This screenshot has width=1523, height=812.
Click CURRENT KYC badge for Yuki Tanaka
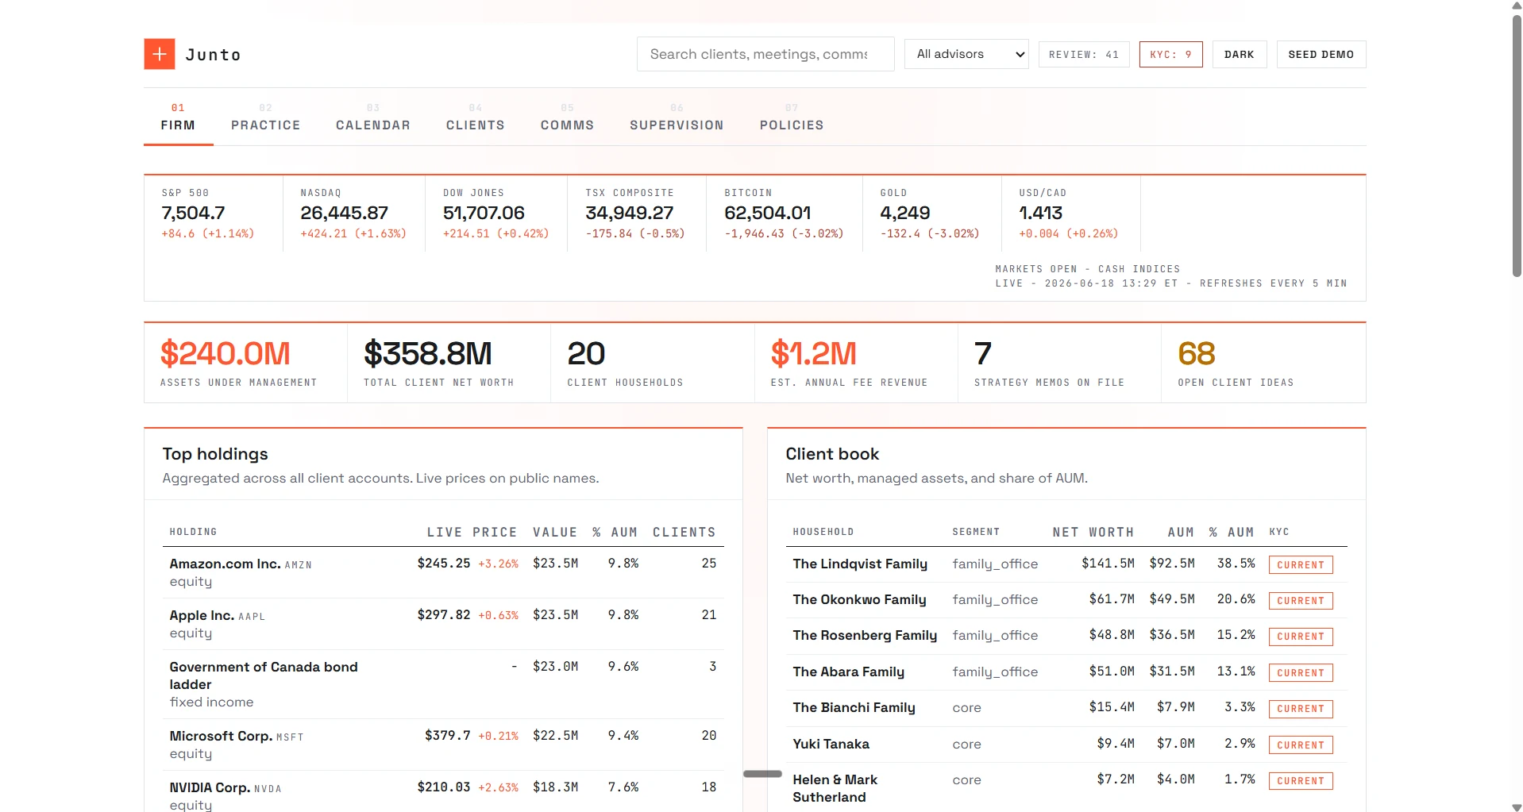pyautogui.click(x=1300, y=745)
